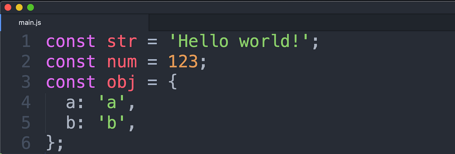Click line number 2 in gutter
This screenshot has height=154, width=455.
tap(26, 62)
